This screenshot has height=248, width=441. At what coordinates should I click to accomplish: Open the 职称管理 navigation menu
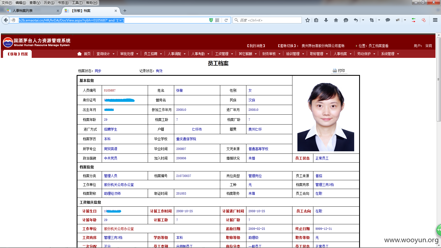(316, 54)
